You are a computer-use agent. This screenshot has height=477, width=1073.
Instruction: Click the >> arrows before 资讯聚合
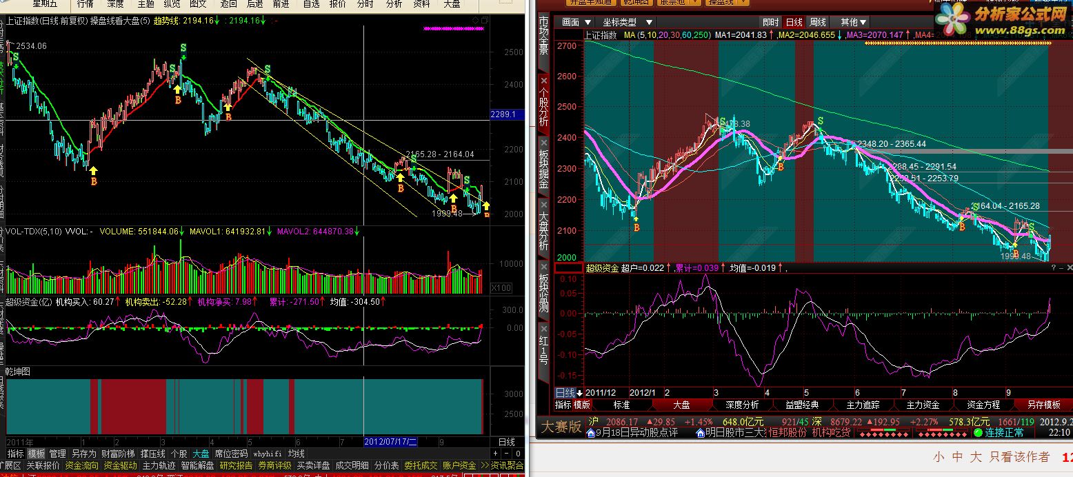click(485, 466)
